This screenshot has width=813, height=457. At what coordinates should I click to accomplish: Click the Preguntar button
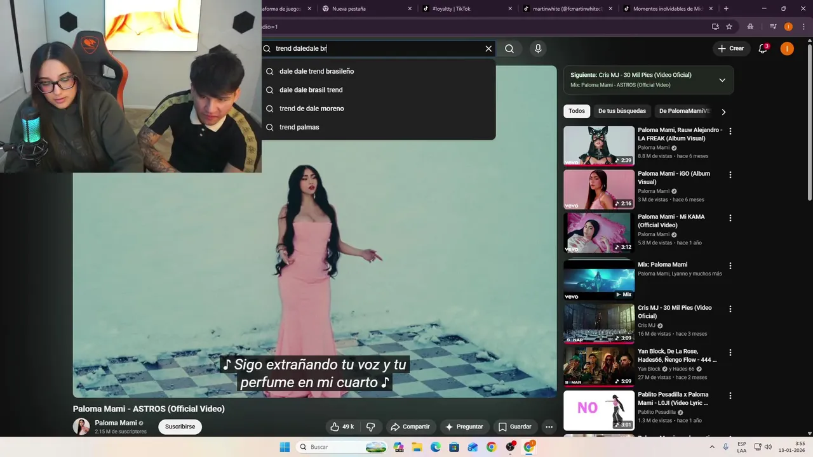[464, 427]
